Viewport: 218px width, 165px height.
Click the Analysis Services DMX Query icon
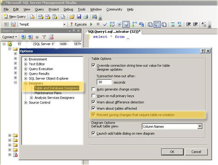[48, 17]
